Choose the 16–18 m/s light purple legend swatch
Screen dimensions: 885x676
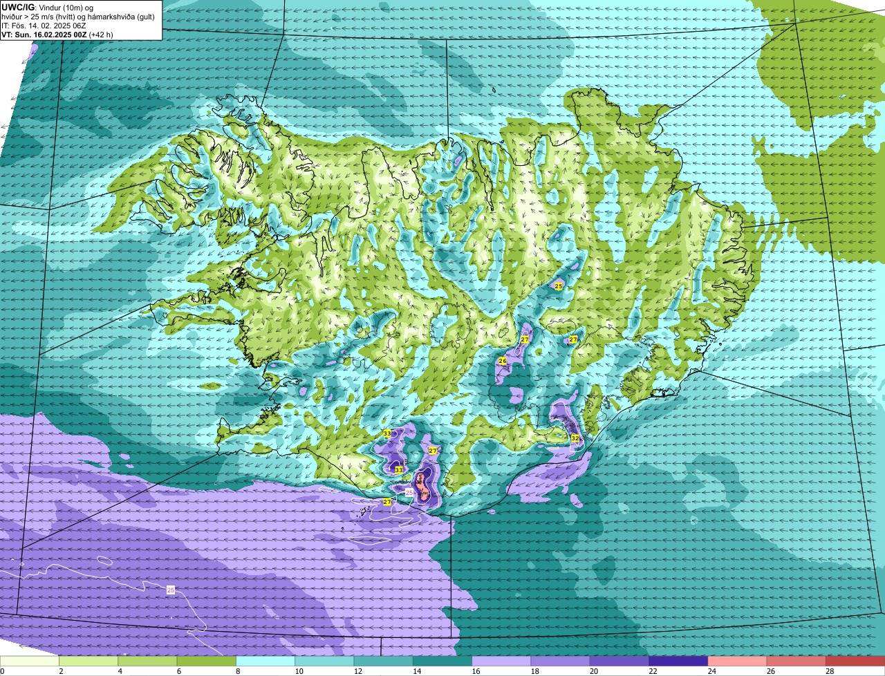(501, 661)
